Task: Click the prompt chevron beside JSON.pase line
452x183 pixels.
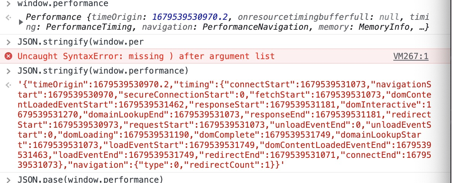Action: tap(8, 179)
